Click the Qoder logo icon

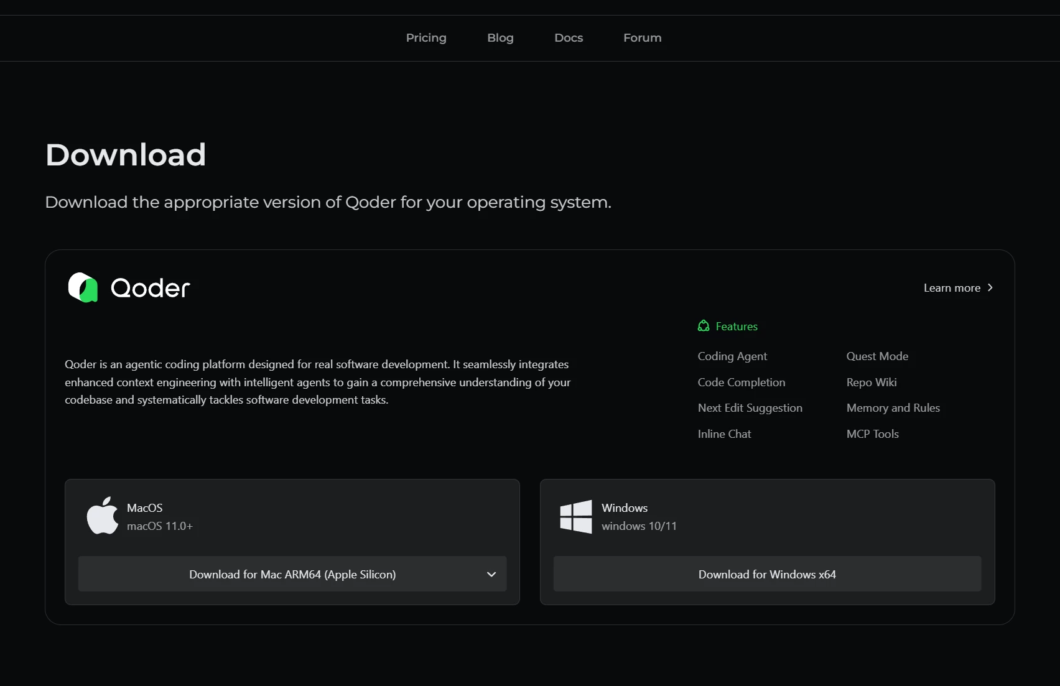point(83,287)
